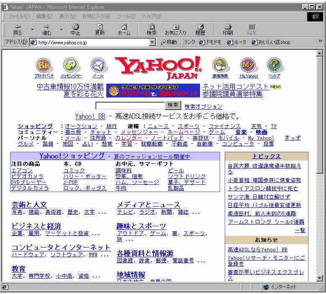The width and height of the screenshot is (326, 294).
Task: Click the Internet zone status icon
Action: pyautogui.click(x=266, y=287)
